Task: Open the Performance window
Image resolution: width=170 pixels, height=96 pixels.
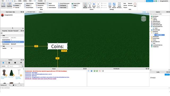Action: coord(51,5)
